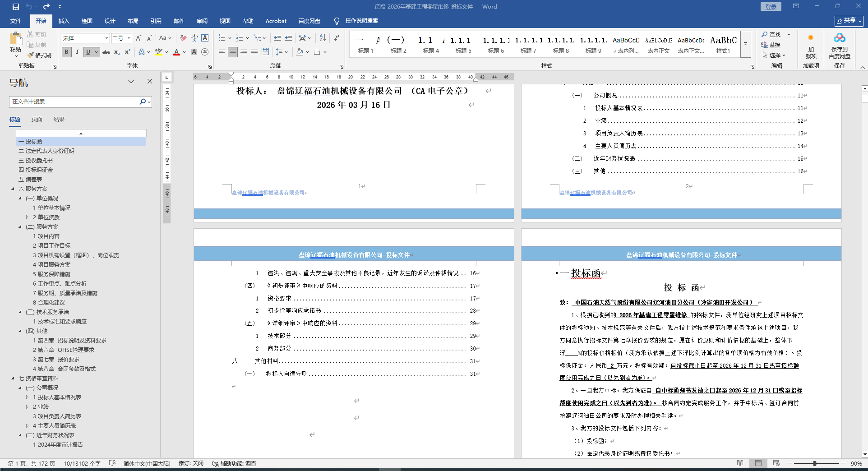Toggle italic formatting

(77, 52)
